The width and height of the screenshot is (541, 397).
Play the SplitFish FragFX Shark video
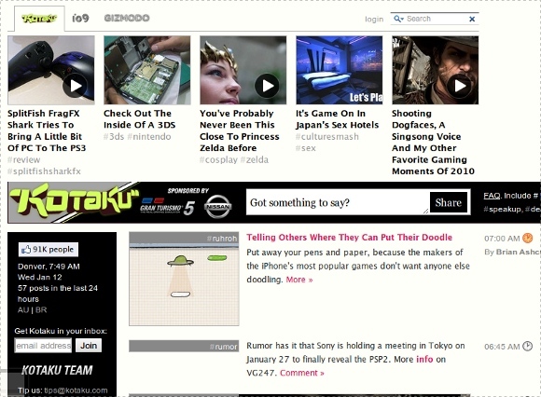point(75,86)
